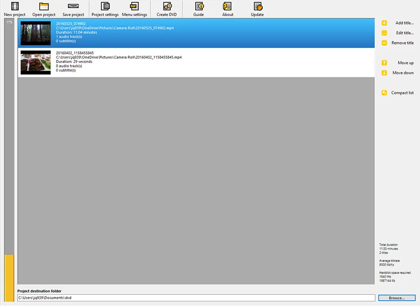Viewport: 420px width, 306px height.
Task: Click the Remove title label
Action: pos(403,43)
